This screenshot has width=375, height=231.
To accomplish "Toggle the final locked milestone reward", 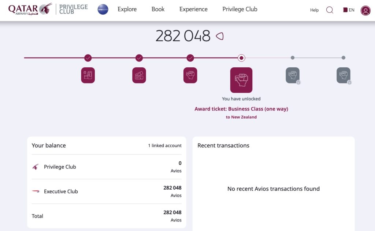I will [x=343, y=75].
